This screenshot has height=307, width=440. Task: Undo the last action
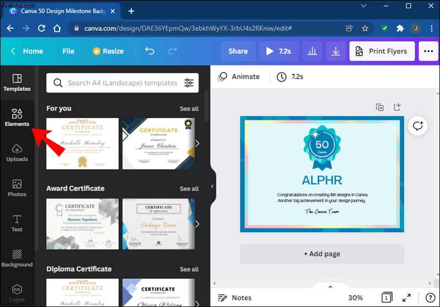150,51
